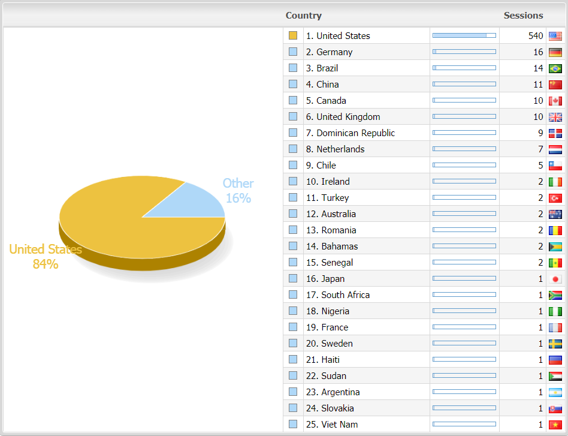Viewport: 568px width, 436px height.
Task: Select the '8. Netherlands' row label
Action: coord(335,149)
